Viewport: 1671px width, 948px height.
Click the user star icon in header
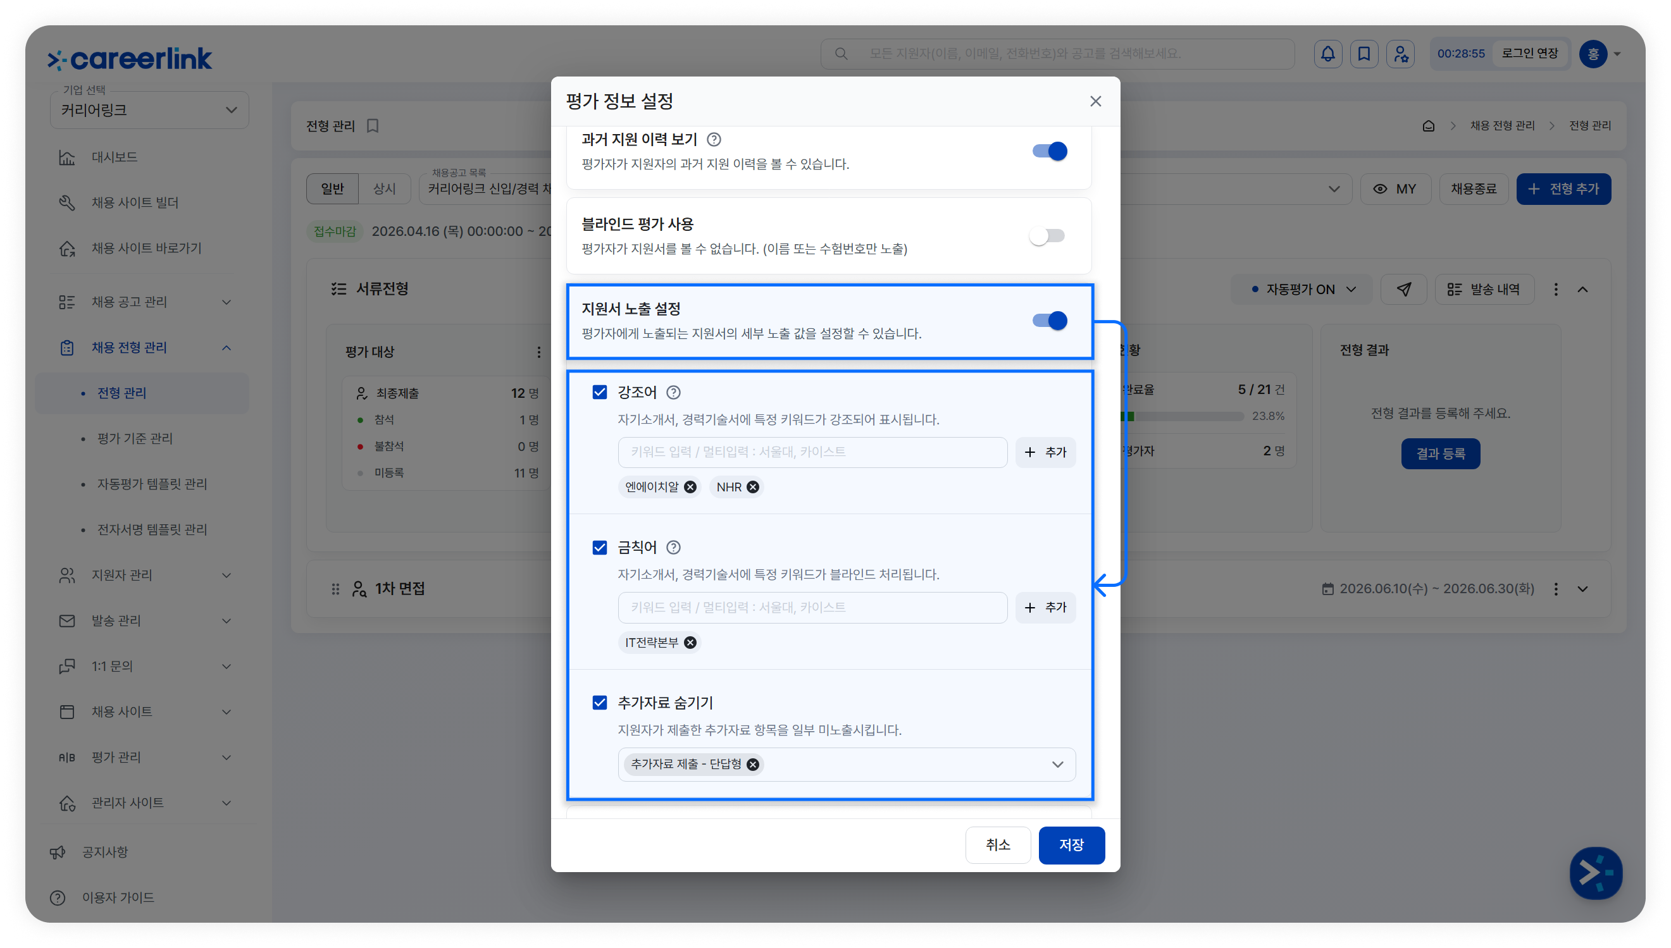pyautogui.click(x=1400, y=53)
